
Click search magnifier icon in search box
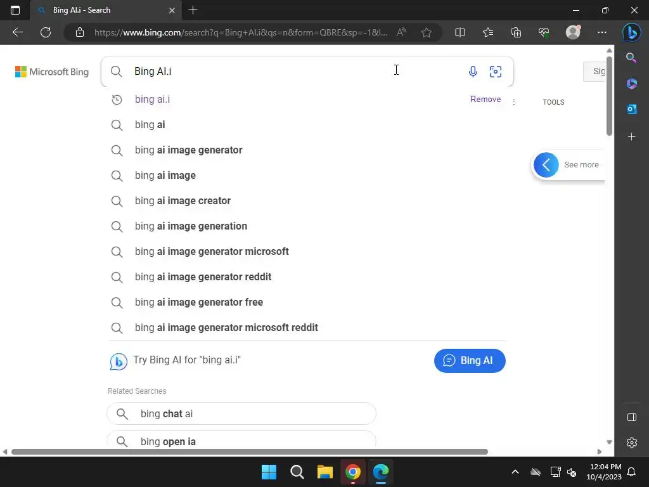coord(117,72)
